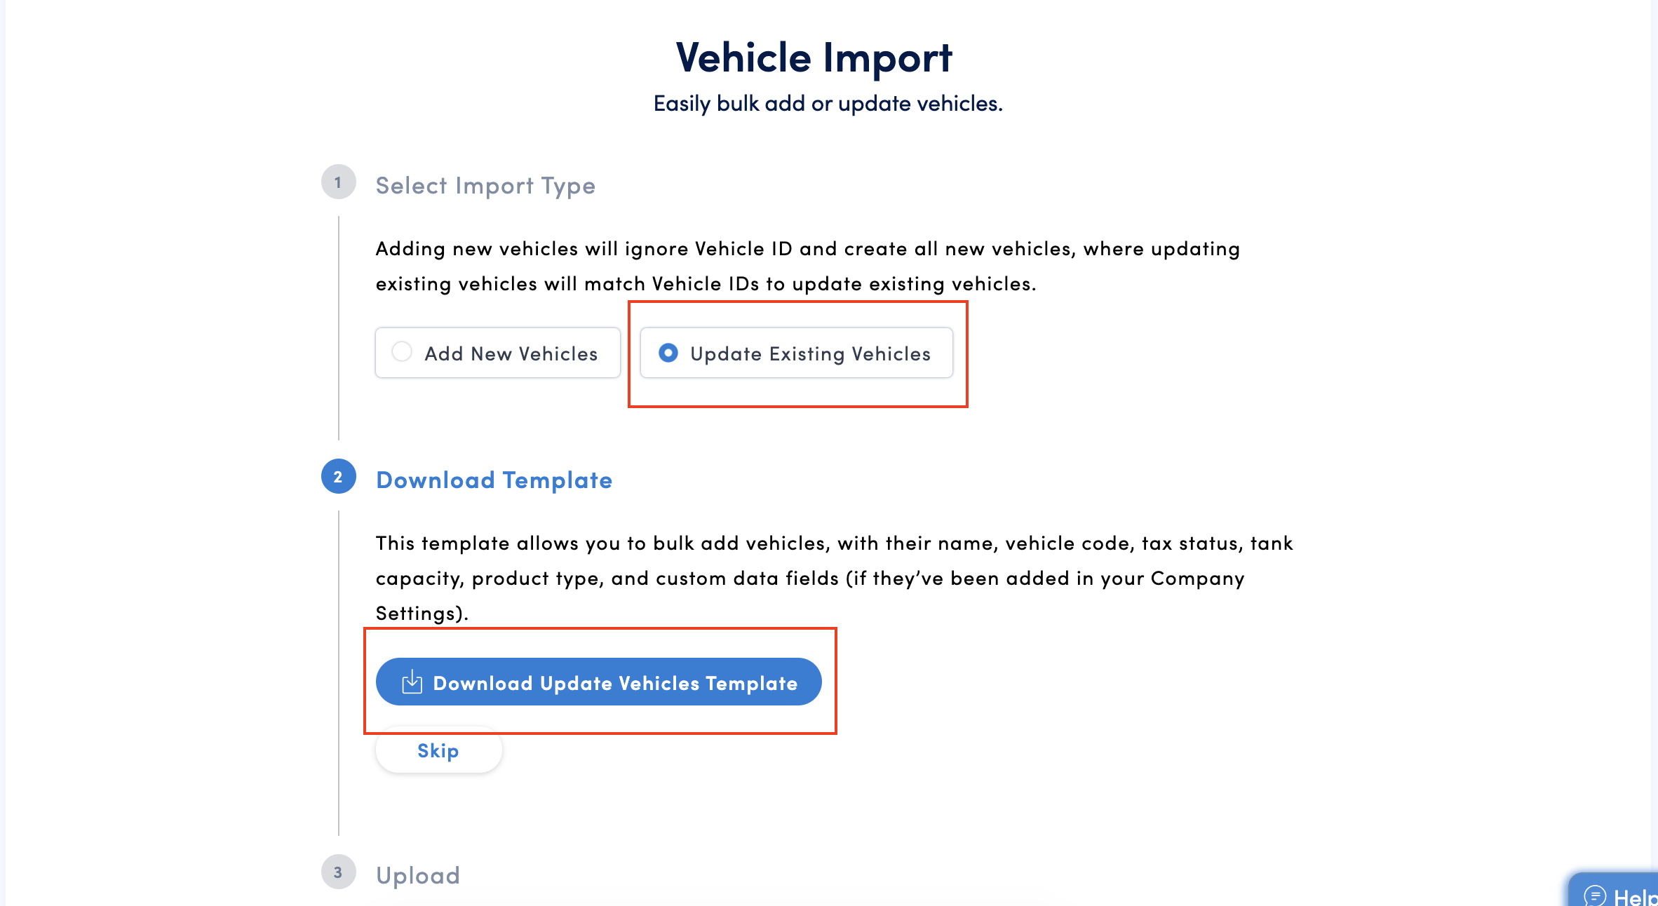The width and height of the screenshot is (1658, 906).
Task: Select the Add New Vehicles radio button
Action: pyautogui.click(x=402, y=352)
